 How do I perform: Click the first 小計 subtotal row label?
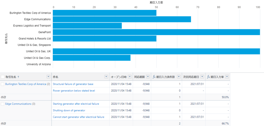[3, 97]
